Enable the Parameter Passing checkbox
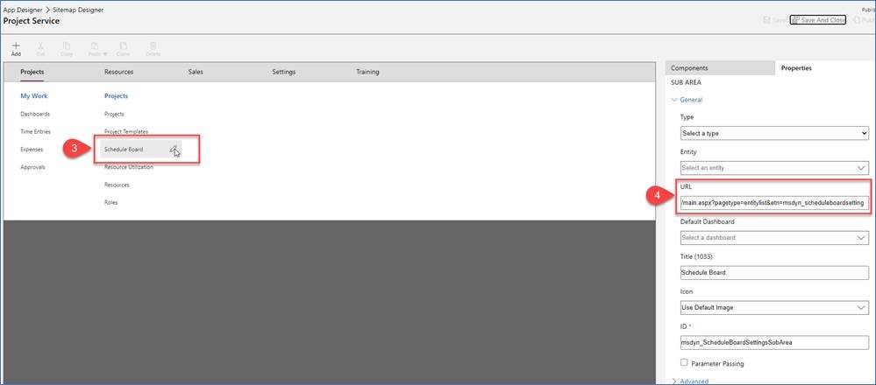Screen dimensions: 876x385 click(x=685, y=362)
